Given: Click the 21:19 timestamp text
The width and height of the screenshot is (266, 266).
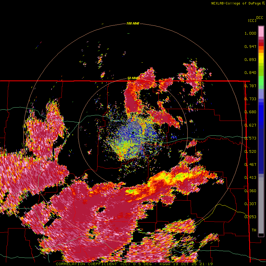Looking at the screenshot, I should pos(207,264).
